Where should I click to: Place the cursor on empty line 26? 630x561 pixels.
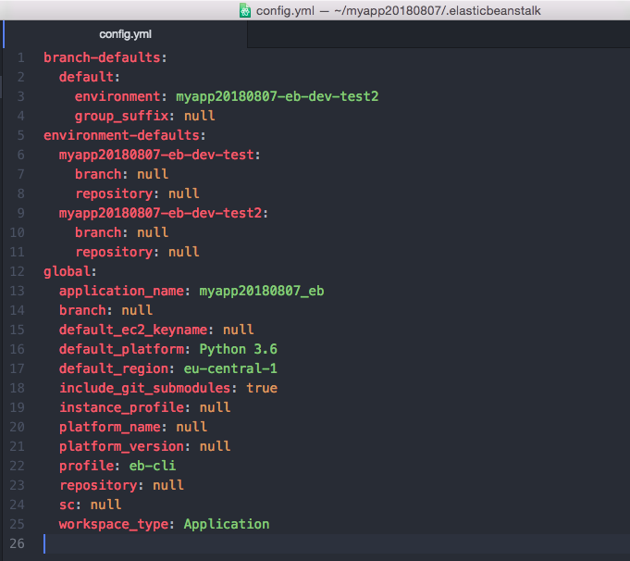[x=337, y=543]
